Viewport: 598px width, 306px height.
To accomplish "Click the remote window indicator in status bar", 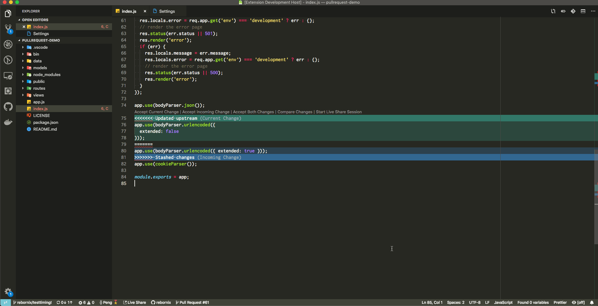I will [5, 303].
